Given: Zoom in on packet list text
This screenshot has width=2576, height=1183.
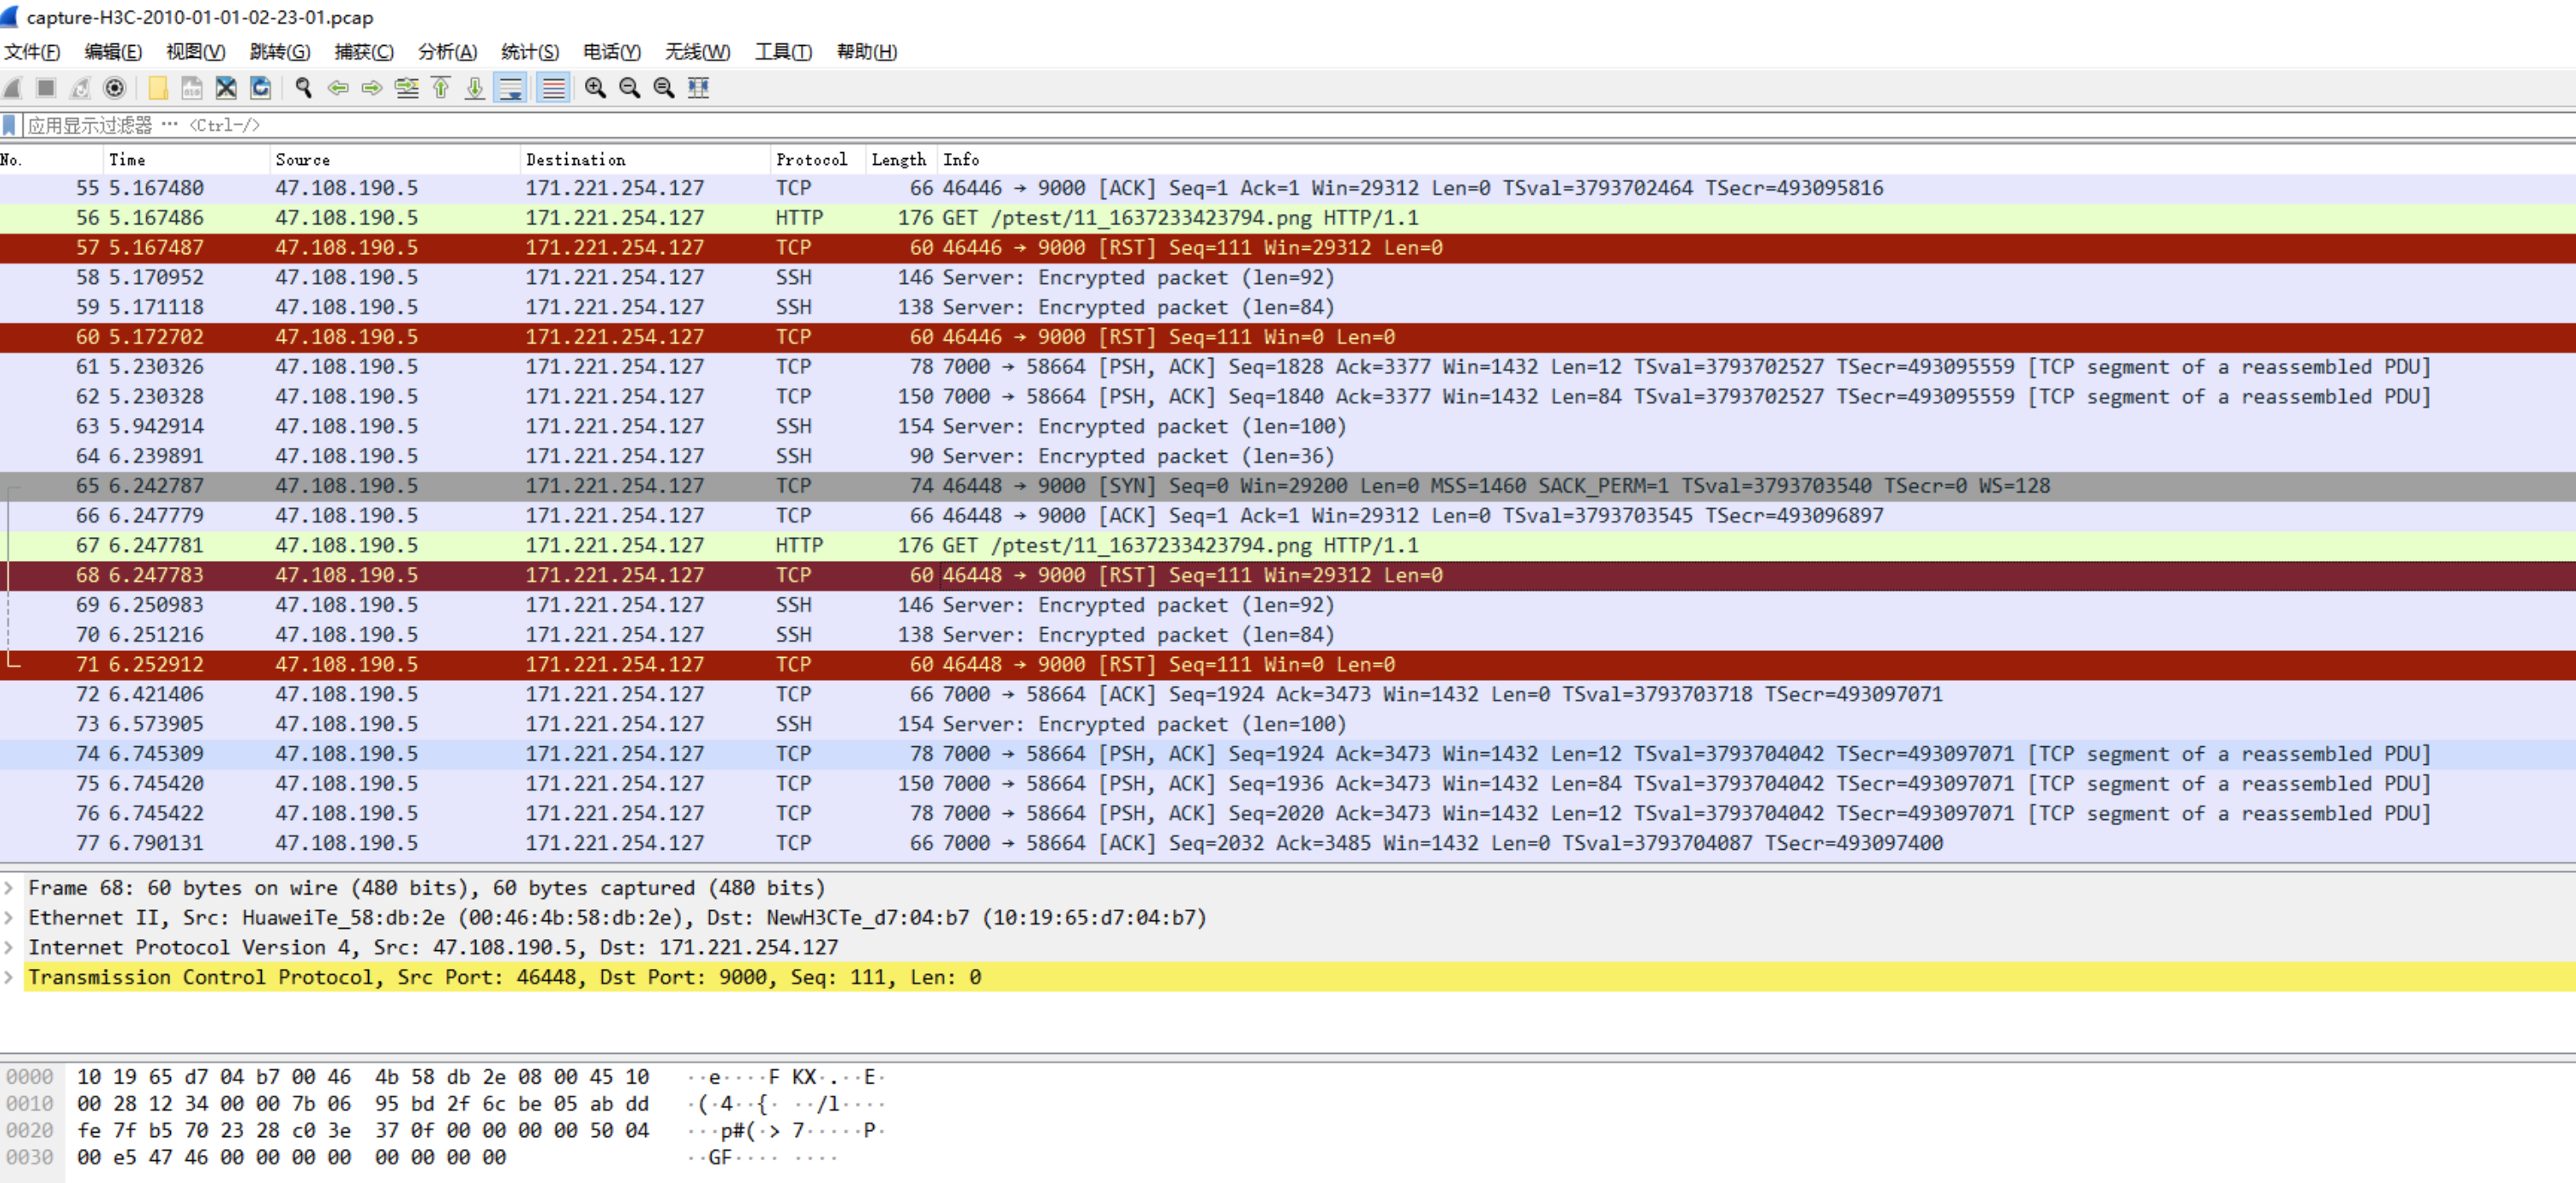Looking at the screenshot, I should 595,88.
